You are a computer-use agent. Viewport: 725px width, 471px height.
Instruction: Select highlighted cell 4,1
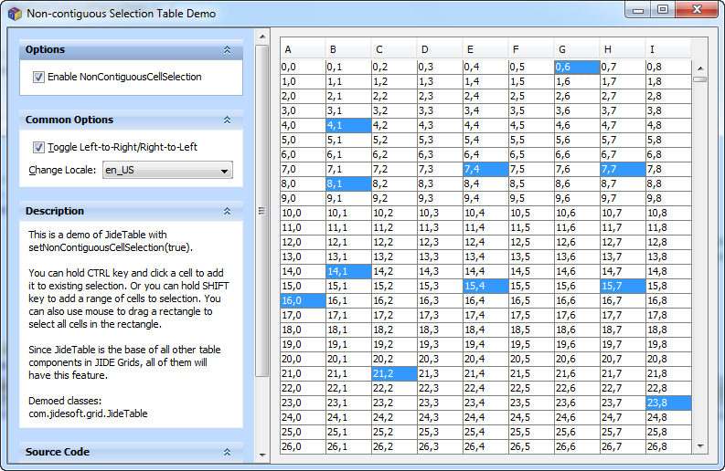tap(348, 126)
